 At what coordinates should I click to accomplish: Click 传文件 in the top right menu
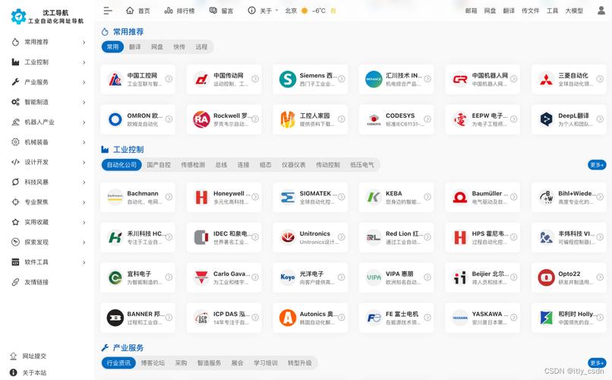pos(530,11)
